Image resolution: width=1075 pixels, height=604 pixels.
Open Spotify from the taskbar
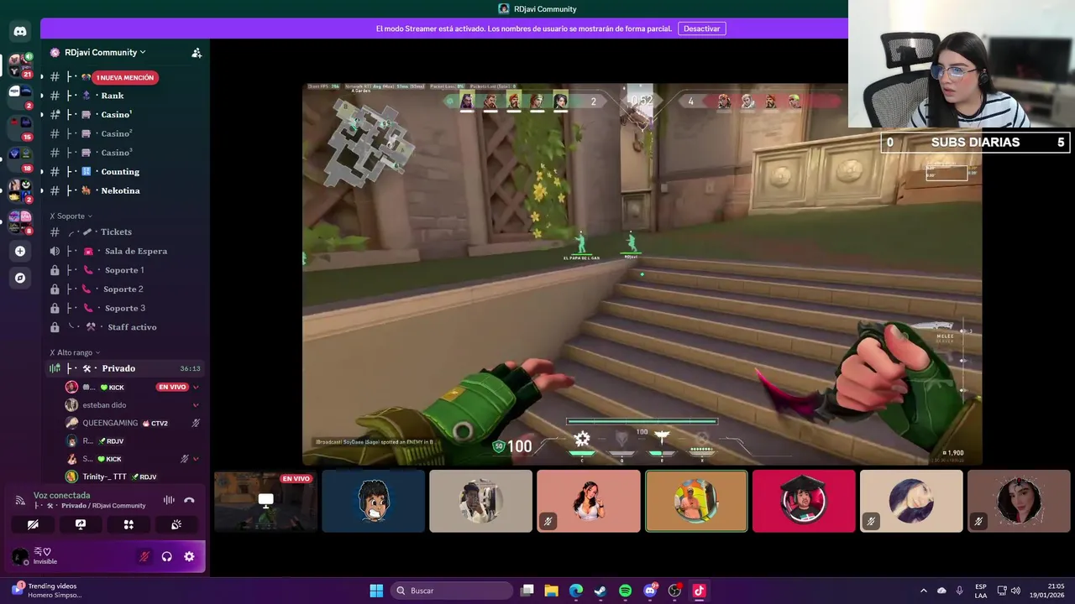pyautogui.click(x=625, y=591)
